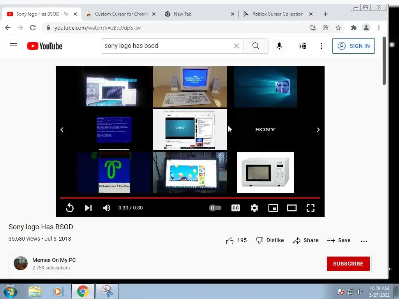Click the address bar URL
The width and height of the screenshot is (399, 299).
[x=97, y=28]
